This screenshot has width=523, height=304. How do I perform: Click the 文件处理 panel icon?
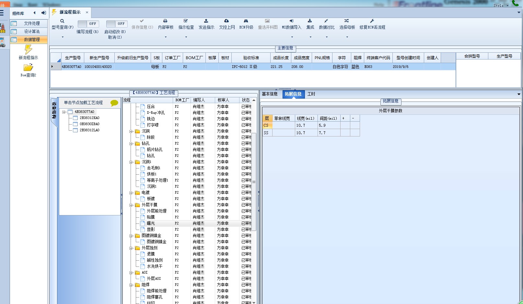tap(14, 23)
